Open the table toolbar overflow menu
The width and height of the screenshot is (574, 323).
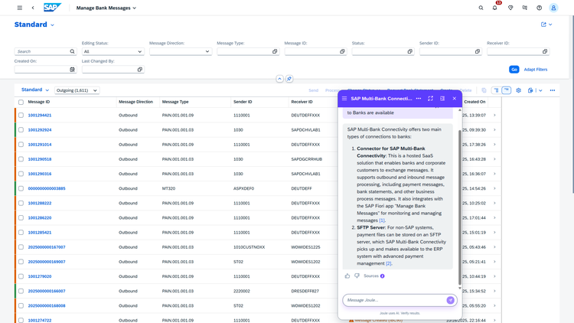click(553, 90)
